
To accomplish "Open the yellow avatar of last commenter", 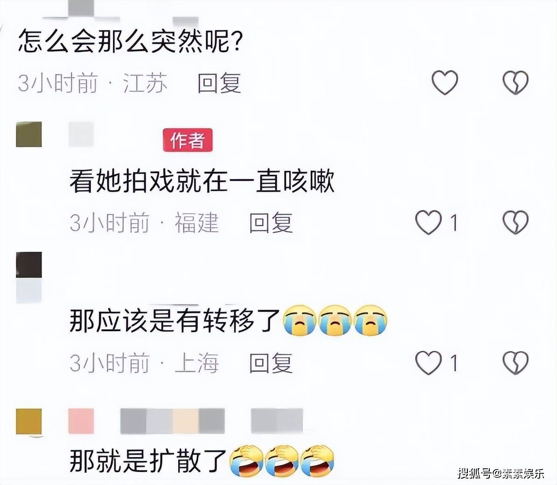I will coord(29,421).
